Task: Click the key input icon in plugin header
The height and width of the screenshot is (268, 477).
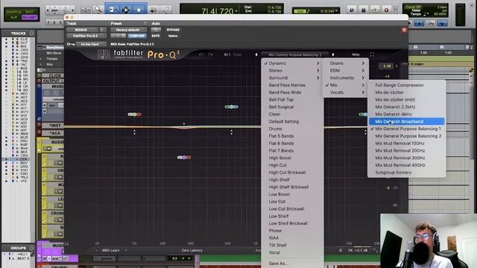Action: click(71, 45)
